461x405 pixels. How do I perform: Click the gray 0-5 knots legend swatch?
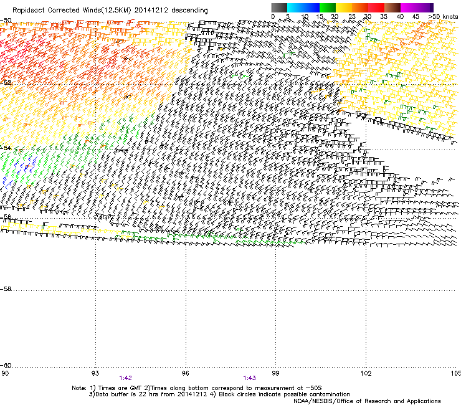279,7
